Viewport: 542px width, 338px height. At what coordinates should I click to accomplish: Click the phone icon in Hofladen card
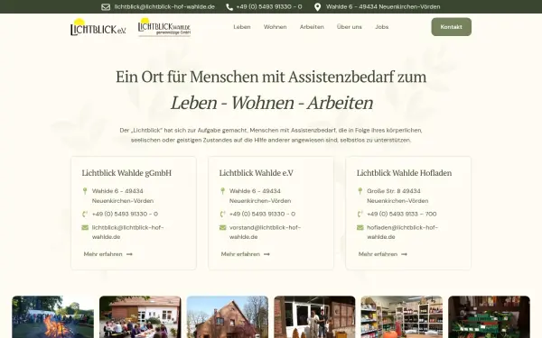(360, 215)
